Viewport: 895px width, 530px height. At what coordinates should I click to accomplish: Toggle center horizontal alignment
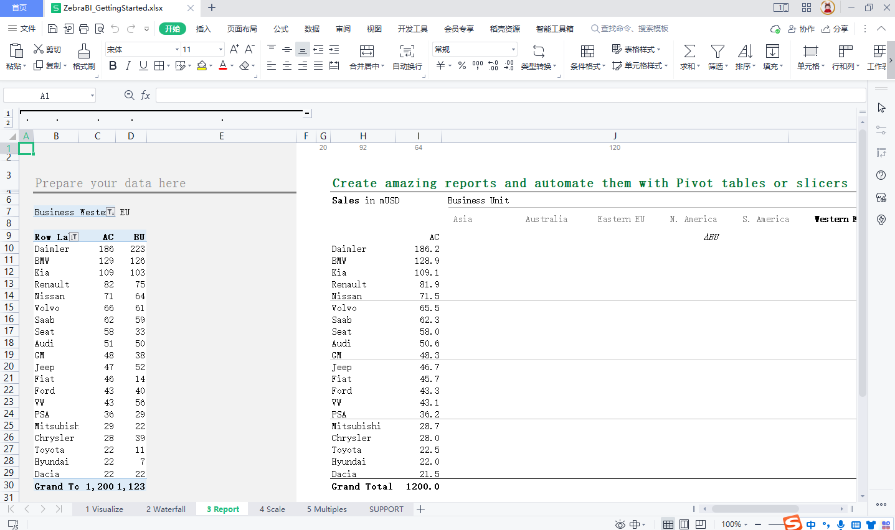pos(286,65)
